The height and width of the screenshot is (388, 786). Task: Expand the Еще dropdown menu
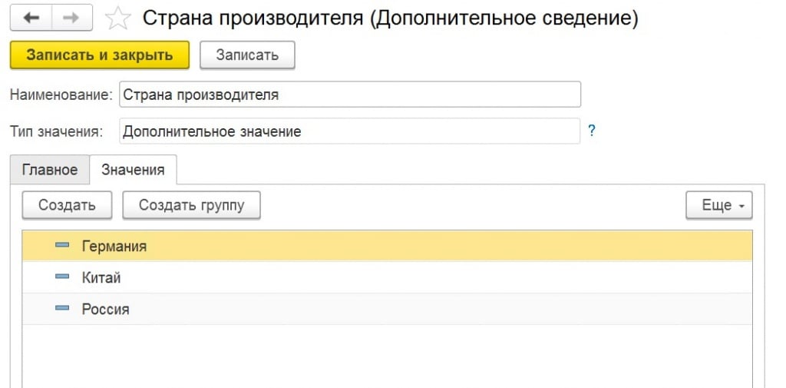(718, 205)
